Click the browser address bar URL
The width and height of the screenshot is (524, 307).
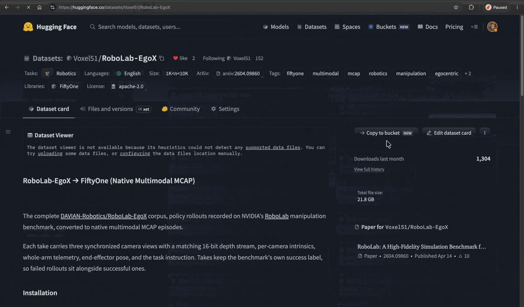pyautogui.click(x=114, y=7)
